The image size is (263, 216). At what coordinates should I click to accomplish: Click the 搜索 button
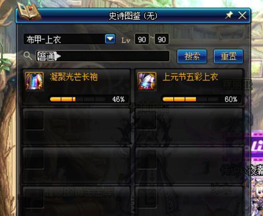tap(192, 56)
